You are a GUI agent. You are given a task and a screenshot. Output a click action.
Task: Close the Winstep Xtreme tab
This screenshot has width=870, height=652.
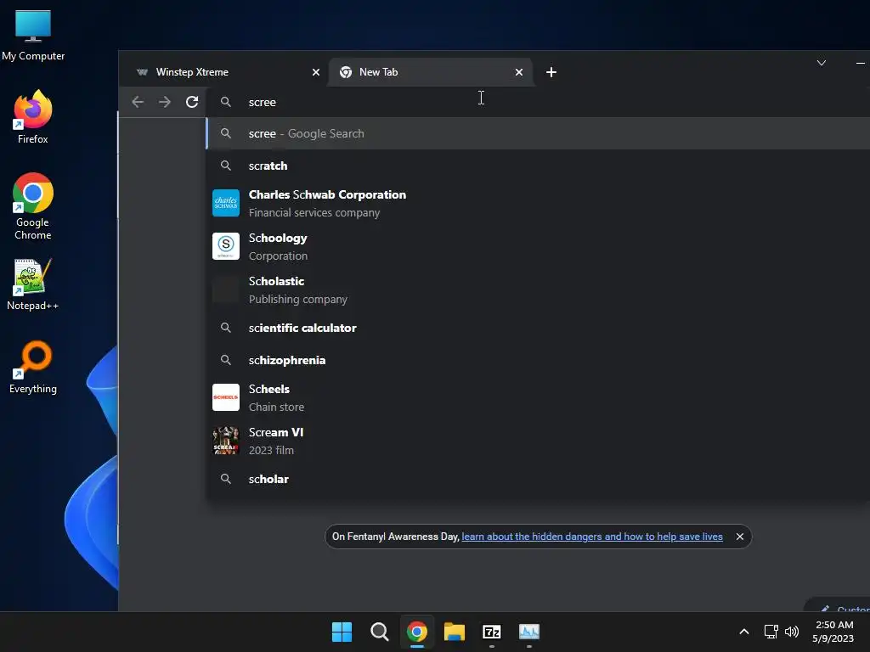(316, 72)
